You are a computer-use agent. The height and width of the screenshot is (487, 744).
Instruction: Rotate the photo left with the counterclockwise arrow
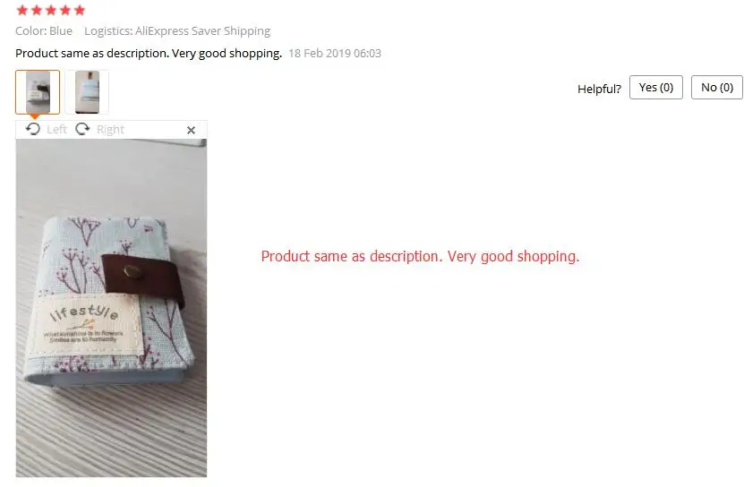tap(33, 129)
